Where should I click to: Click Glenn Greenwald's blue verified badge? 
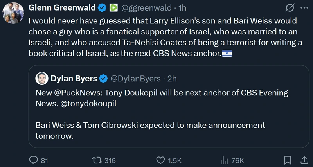click(102, 7)
